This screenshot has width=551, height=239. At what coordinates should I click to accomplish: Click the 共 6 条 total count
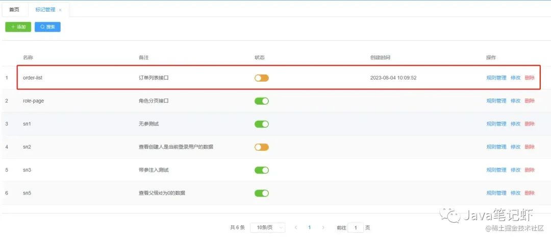pyautogui.click(x=237, y=228)
